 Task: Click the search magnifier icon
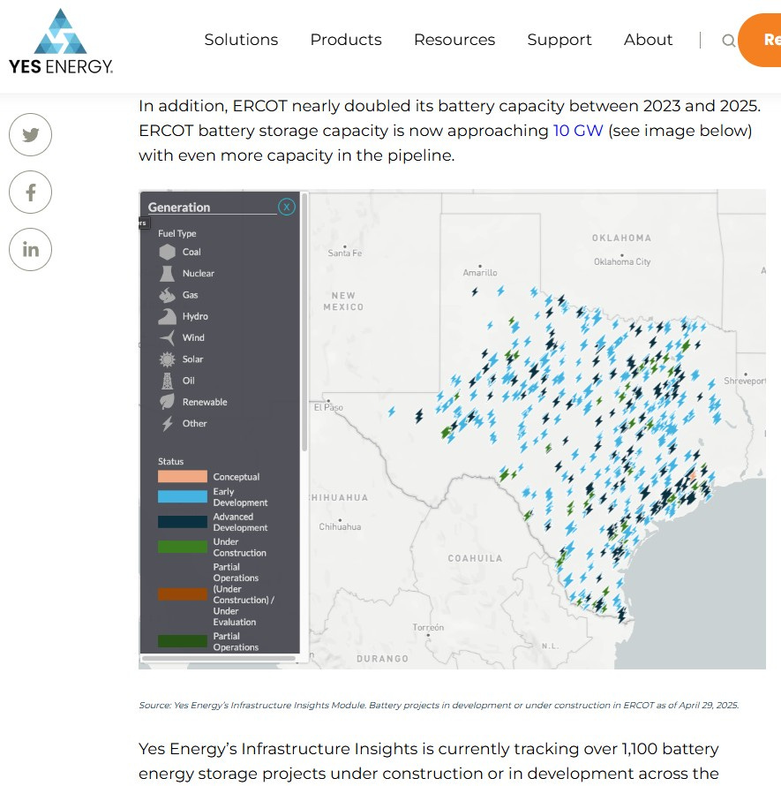click(x=728, y=41)
